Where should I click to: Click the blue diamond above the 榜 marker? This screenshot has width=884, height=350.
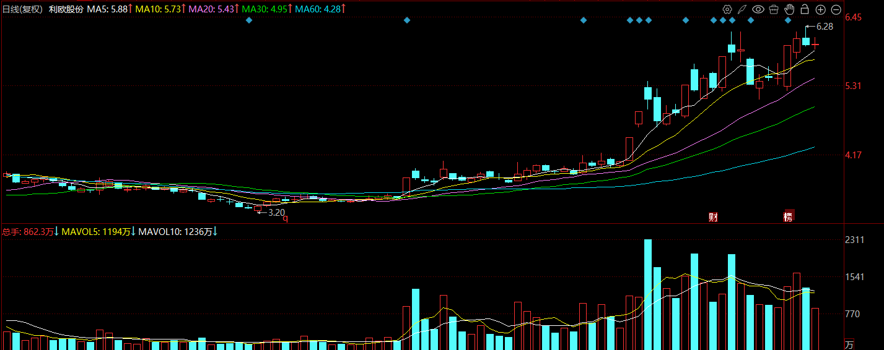788,20
